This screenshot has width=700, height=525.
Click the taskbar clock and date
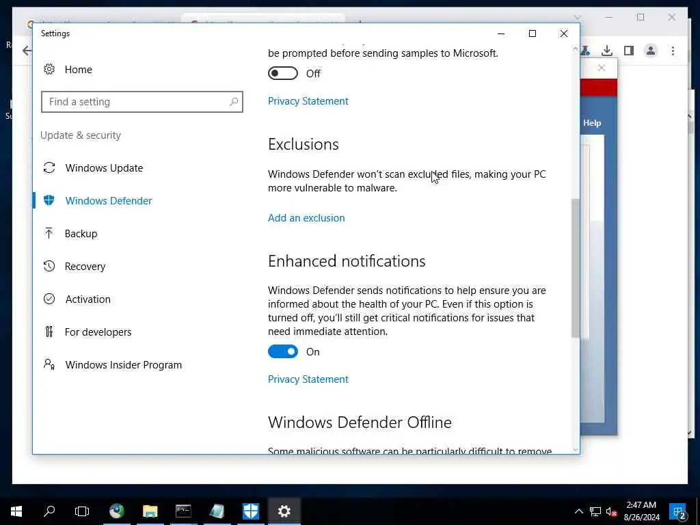(641, 511)
